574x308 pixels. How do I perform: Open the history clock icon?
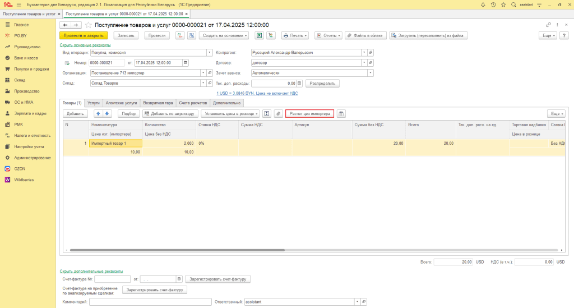point(493,4)
